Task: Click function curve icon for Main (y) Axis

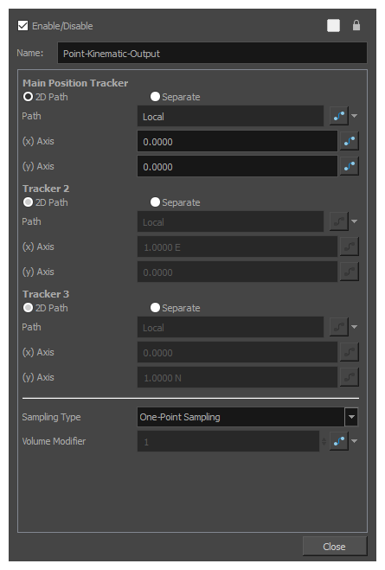Action: tap(349, 166)
